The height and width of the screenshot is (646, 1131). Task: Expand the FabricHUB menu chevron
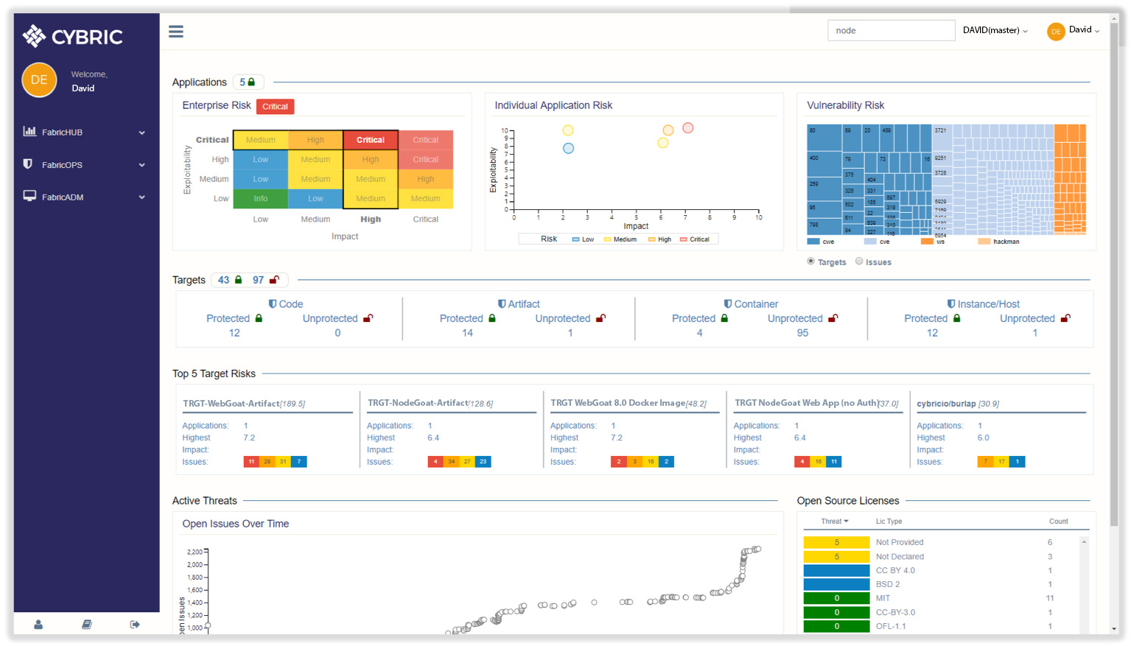click(141, 132)
